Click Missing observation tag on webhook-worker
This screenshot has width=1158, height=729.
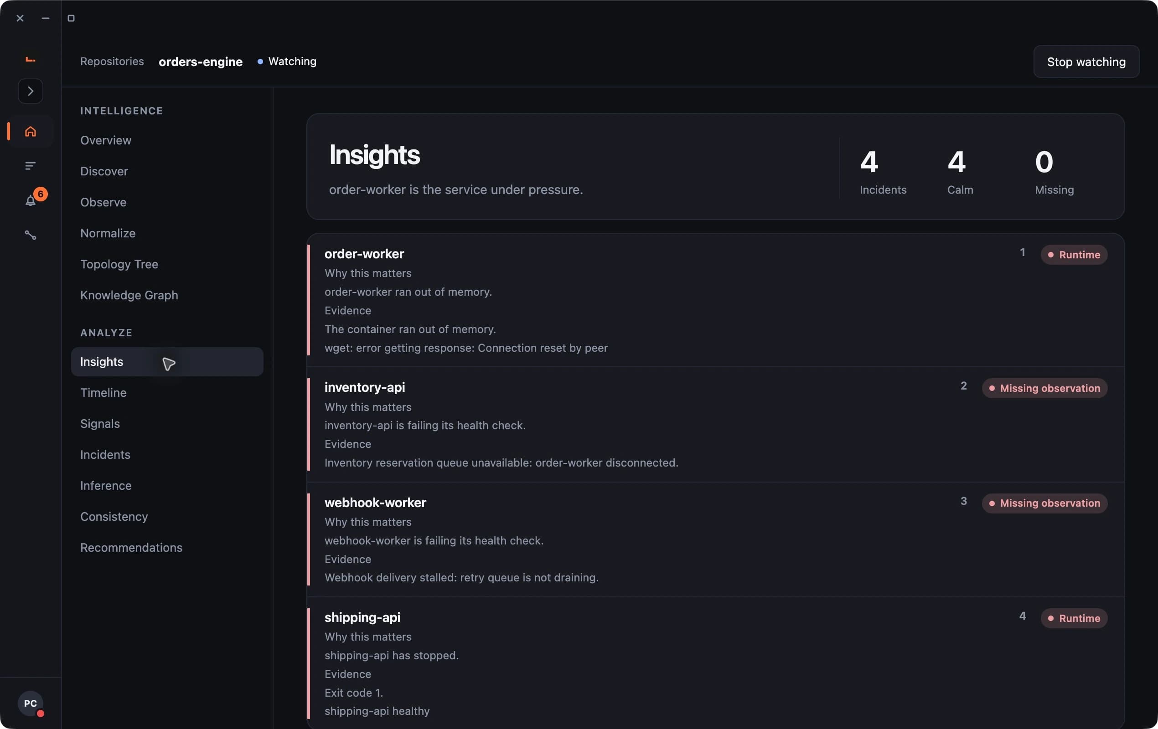click(1044, 503)
